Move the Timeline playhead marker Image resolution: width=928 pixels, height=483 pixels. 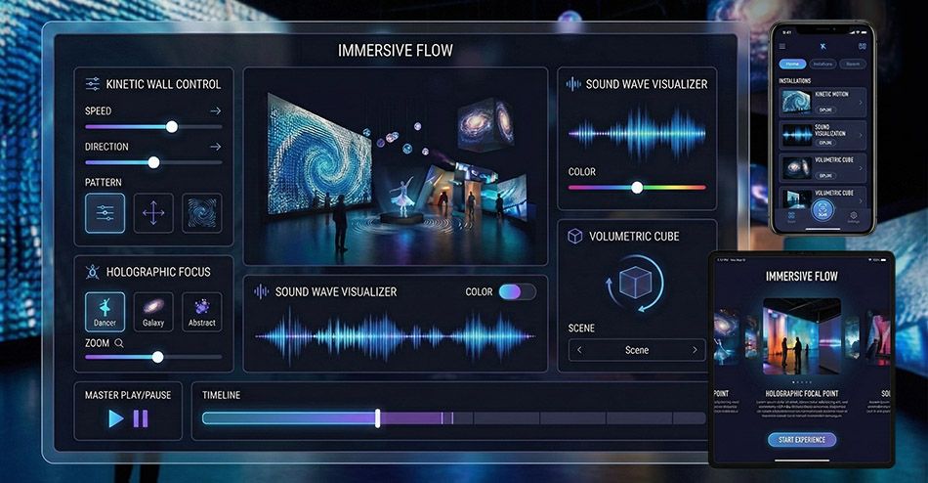click(378, 418)
